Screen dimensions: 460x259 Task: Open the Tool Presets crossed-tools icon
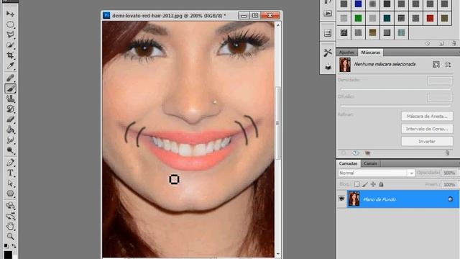(x=328, y=53)
